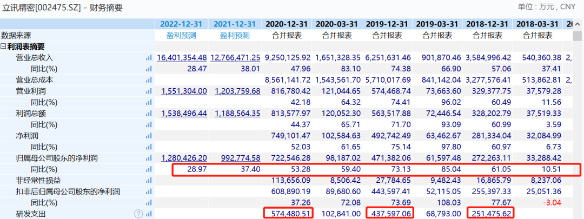The width and height of the screenshot is (584, 219).
Task: Select cell 608,890.19 adjusted net profit
Action: pos(292,192)
